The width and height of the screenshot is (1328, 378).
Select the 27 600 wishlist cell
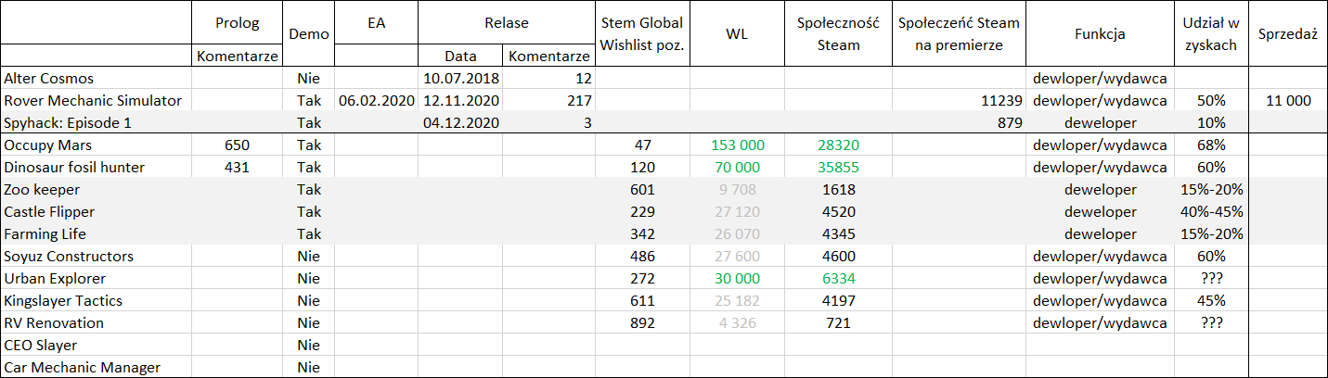click(737, 257)
